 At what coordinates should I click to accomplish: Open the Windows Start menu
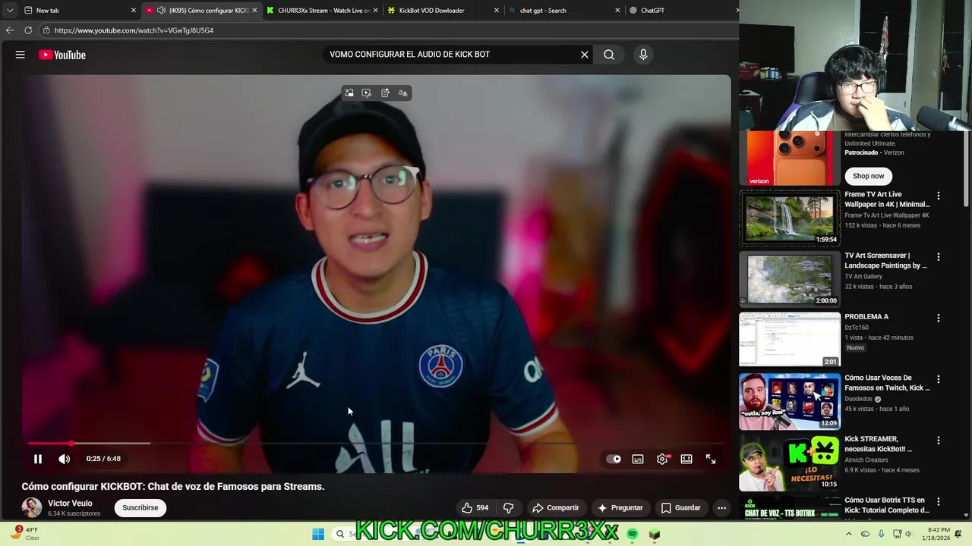click(x=317, y=534)
